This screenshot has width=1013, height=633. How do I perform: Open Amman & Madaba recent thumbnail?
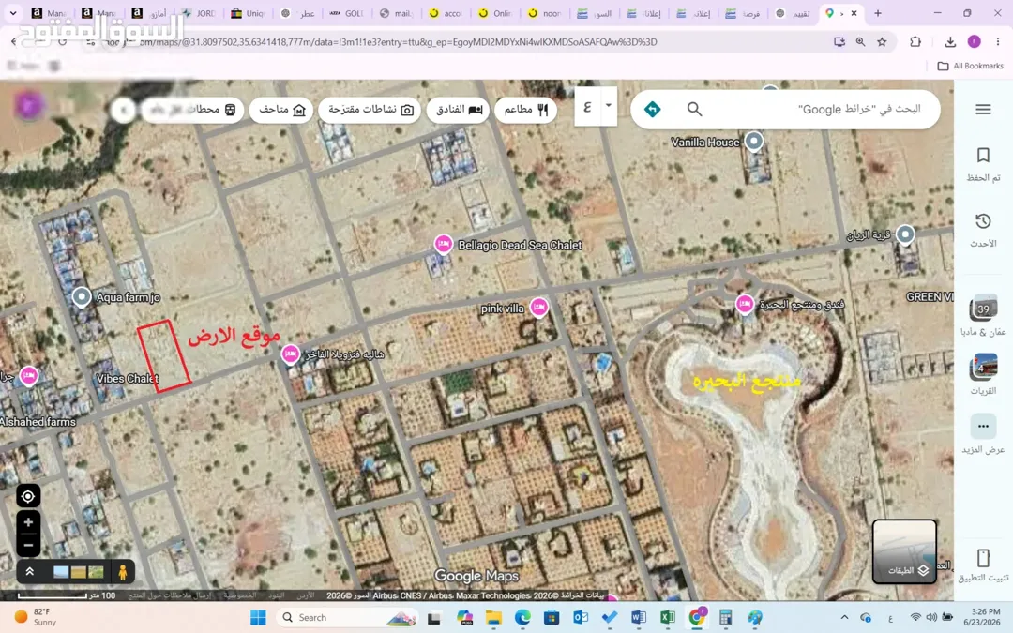pos(983,308)
